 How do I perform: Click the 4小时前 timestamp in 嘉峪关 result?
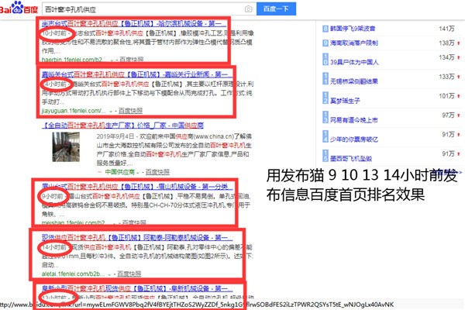[56, 84]
